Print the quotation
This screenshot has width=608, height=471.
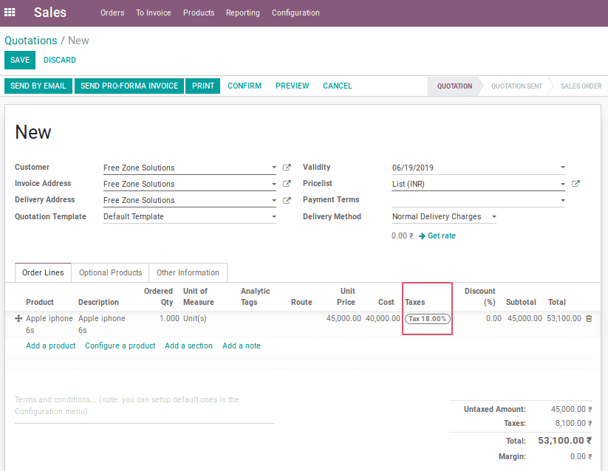203,86
